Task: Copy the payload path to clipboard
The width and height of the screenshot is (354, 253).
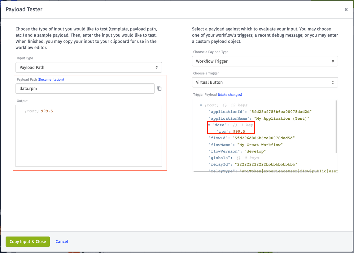Action: [160, 88]
